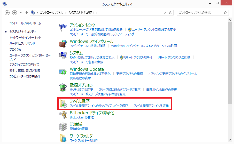234x144 pixels.
Task: Open the アクション センター heading
Action: pyautogui.click(x=84, y=25)
